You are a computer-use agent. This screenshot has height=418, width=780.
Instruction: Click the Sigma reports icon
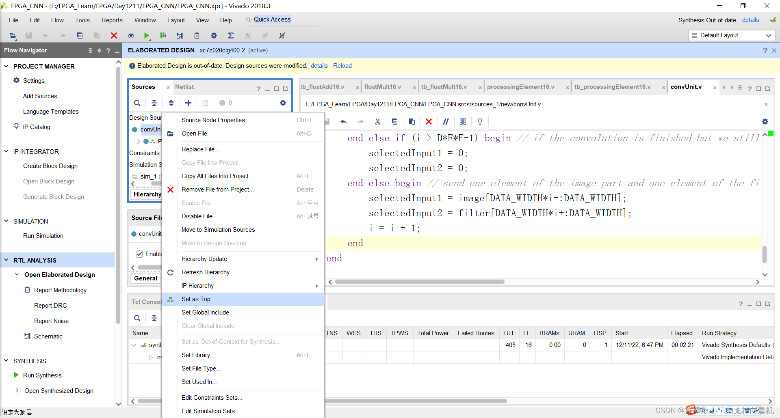click(x=231, y=36)
